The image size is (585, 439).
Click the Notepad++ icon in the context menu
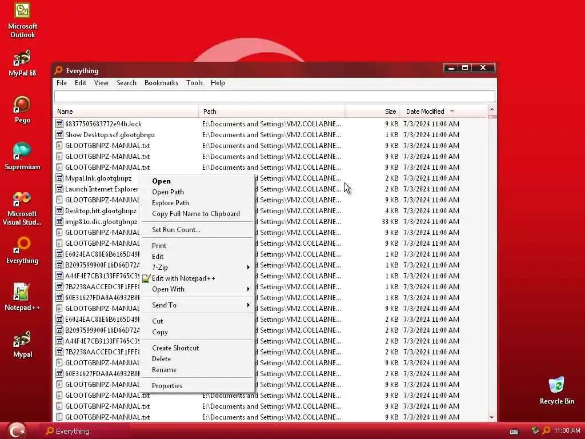click(146, 278)
